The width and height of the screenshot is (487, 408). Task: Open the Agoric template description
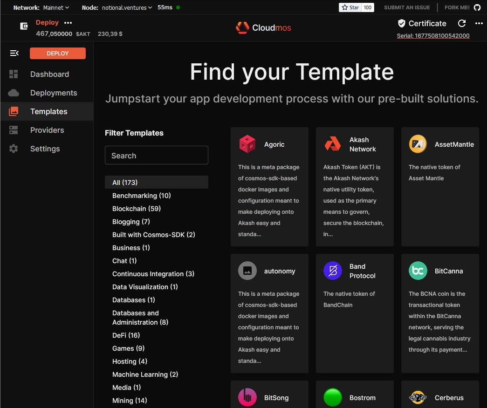point(269,200)
